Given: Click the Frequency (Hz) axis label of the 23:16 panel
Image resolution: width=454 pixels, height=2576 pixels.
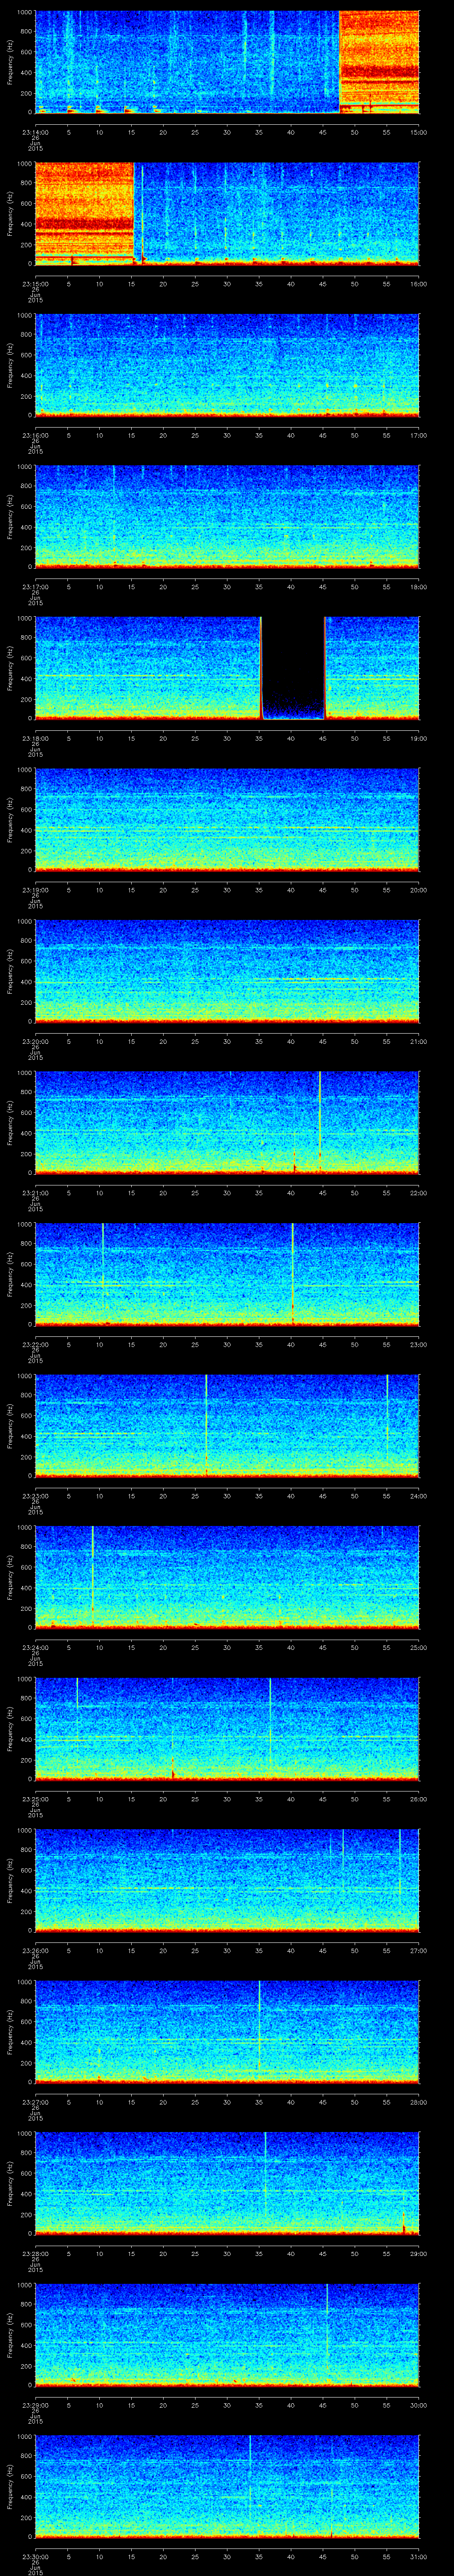Looking at the screenshot, I should pos(10,364).
